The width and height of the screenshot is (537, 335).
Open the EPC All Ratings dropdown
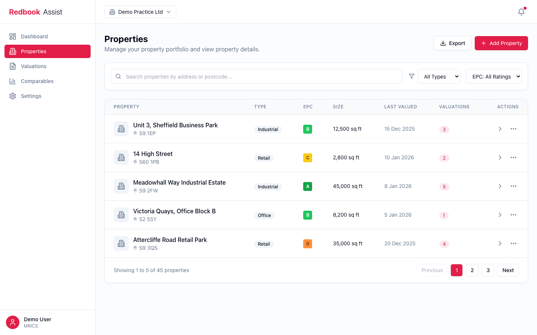point(494,76)
